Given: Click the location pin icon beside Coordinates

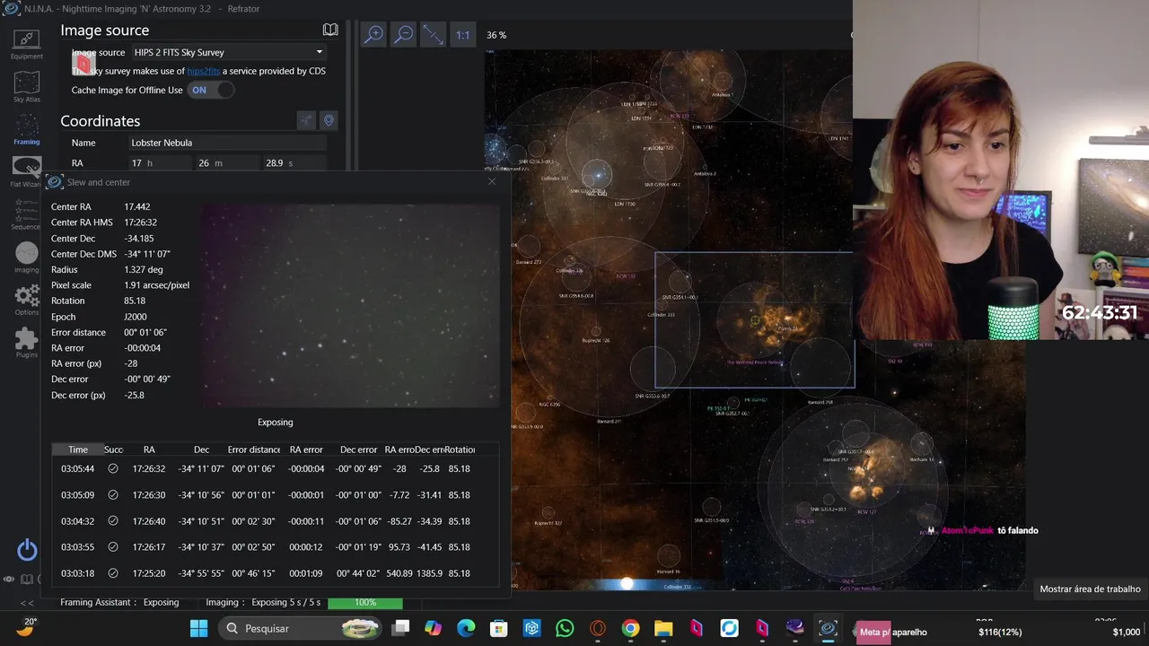Looking at the screenshot, I should point(329,120).
